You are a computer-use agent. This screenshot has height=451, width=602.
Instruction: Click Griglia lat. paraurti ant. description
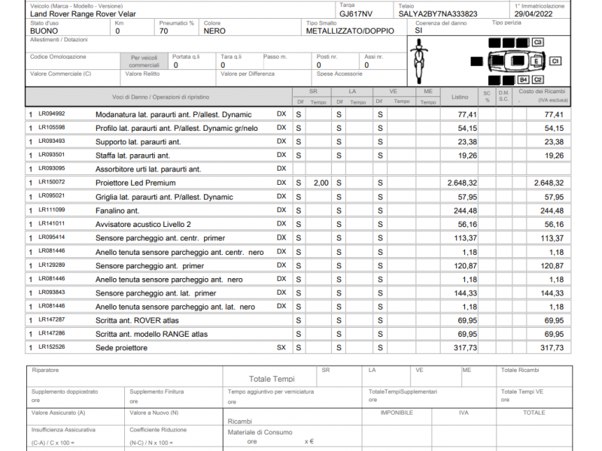coord(164,197)
